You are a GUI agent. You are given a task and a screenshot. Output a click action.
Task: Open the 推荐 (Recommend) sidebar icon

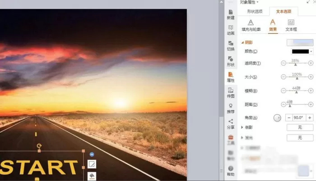231,108
